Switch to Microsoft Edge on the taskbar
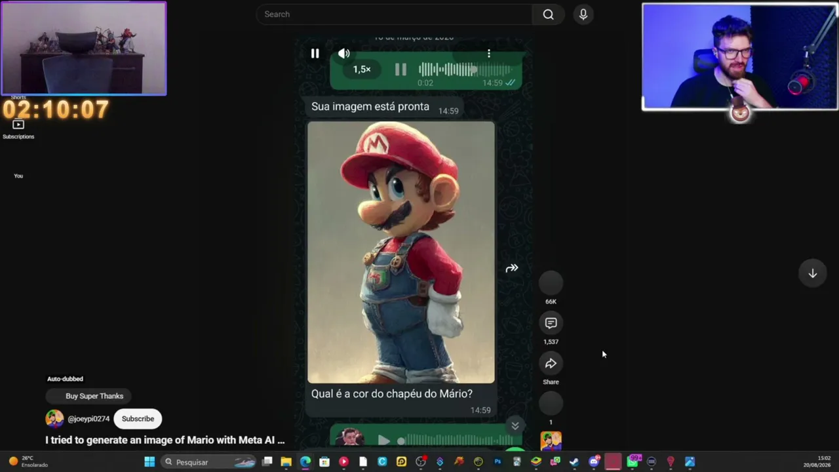The height and width of the screenshot is (472, 839). 305,462
